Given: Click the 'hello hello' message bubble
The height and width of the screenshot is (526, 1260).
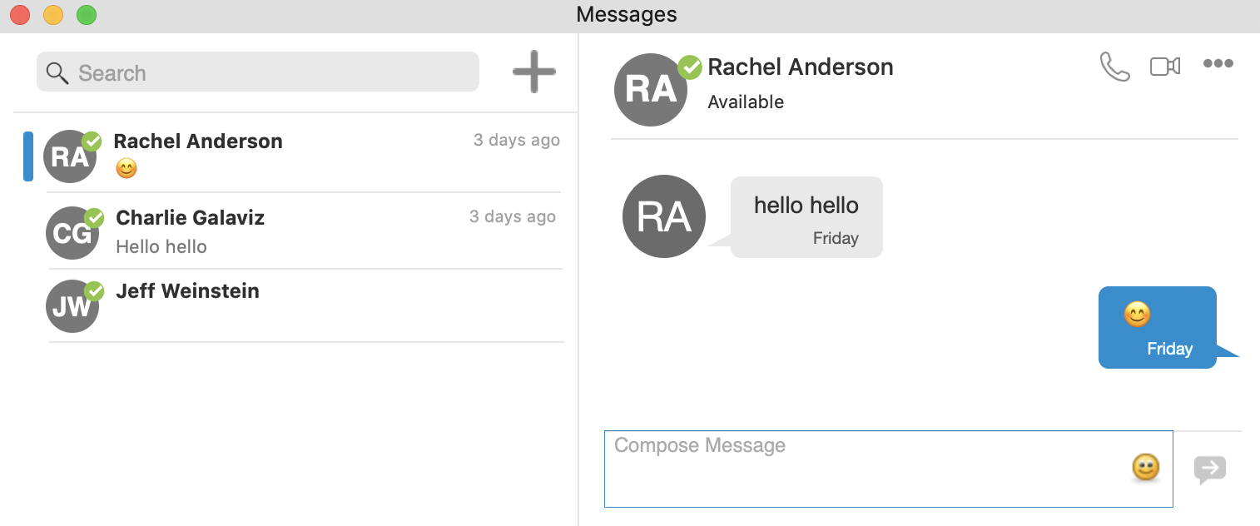Looking at the screenshot, I should [806, 217].
